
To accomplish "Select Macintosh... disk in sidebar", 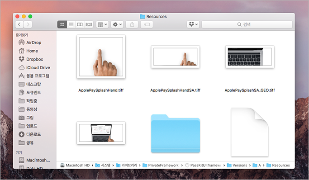I will pyautogui.click(x=34, y=160).
